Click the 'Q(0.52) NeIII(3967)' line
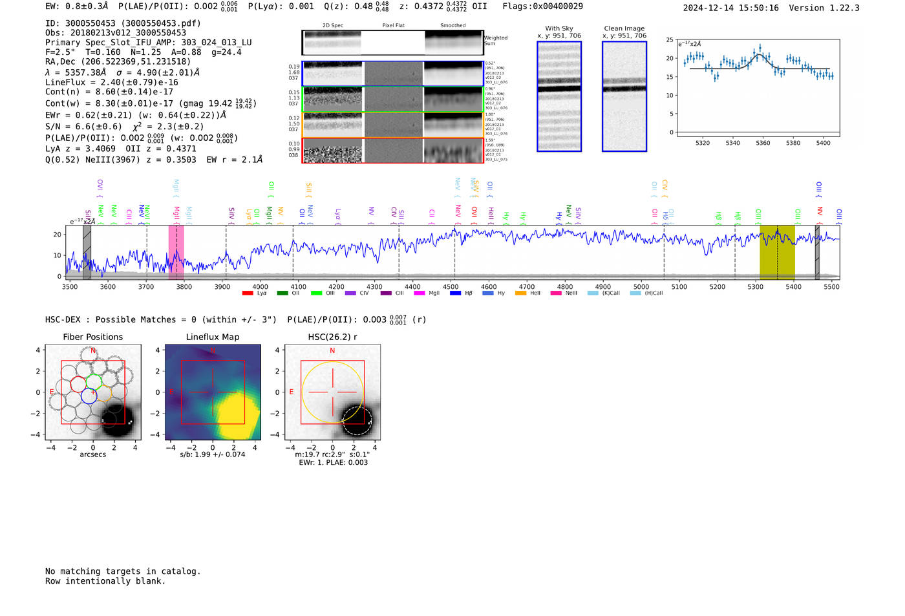905x616 pixels. 154,160
